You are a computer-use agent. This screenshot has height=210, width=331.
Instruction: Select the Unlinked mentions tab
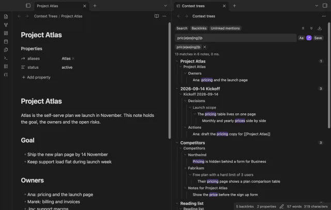tap(225, 28)
